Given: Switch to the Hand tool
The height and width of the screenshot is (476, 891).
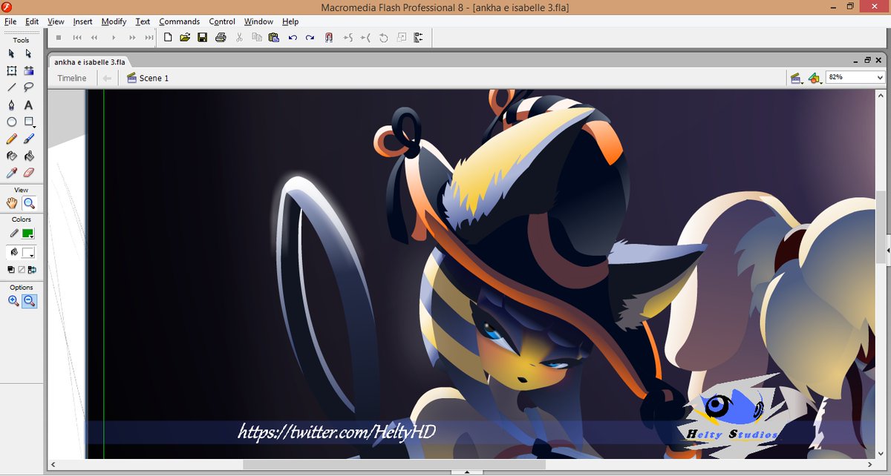Looking at the screenshot, I should coord(12,203).
